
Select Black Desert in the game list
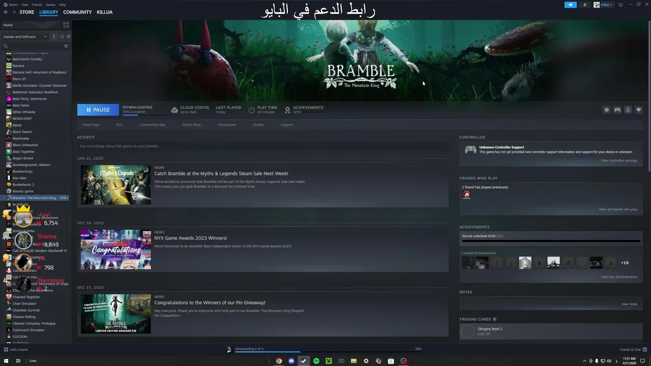(x=22, y=132)
